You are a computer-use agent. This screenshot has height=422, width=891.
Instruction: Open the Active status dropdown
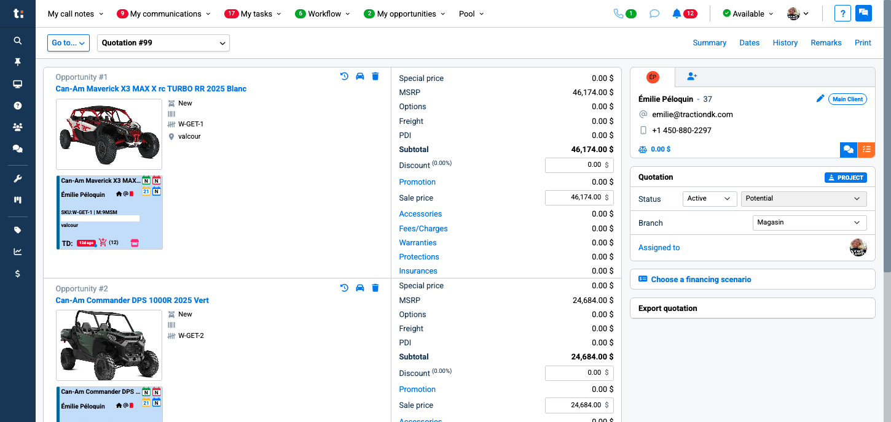709,199
